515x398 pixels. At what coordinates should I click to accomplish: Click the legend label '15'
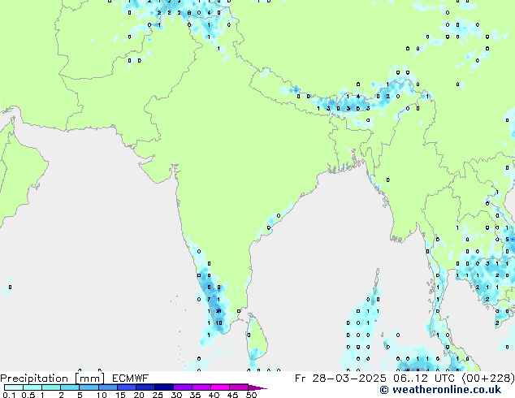[x=120, y=395]
